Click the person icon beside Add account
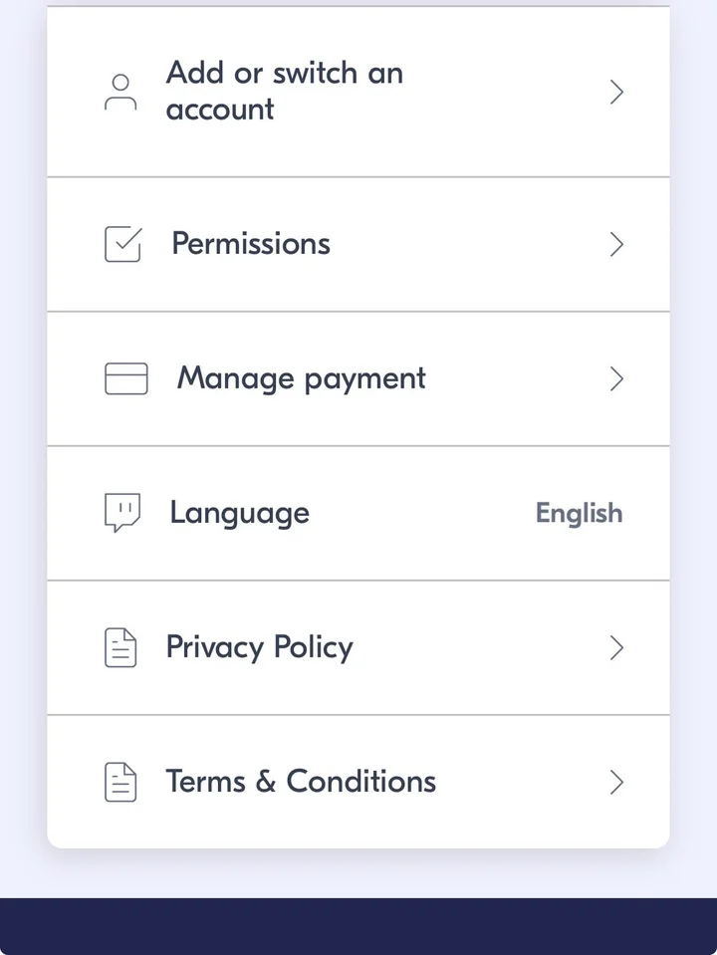Screen dimensions: 717x955 (x=120, y=92)
